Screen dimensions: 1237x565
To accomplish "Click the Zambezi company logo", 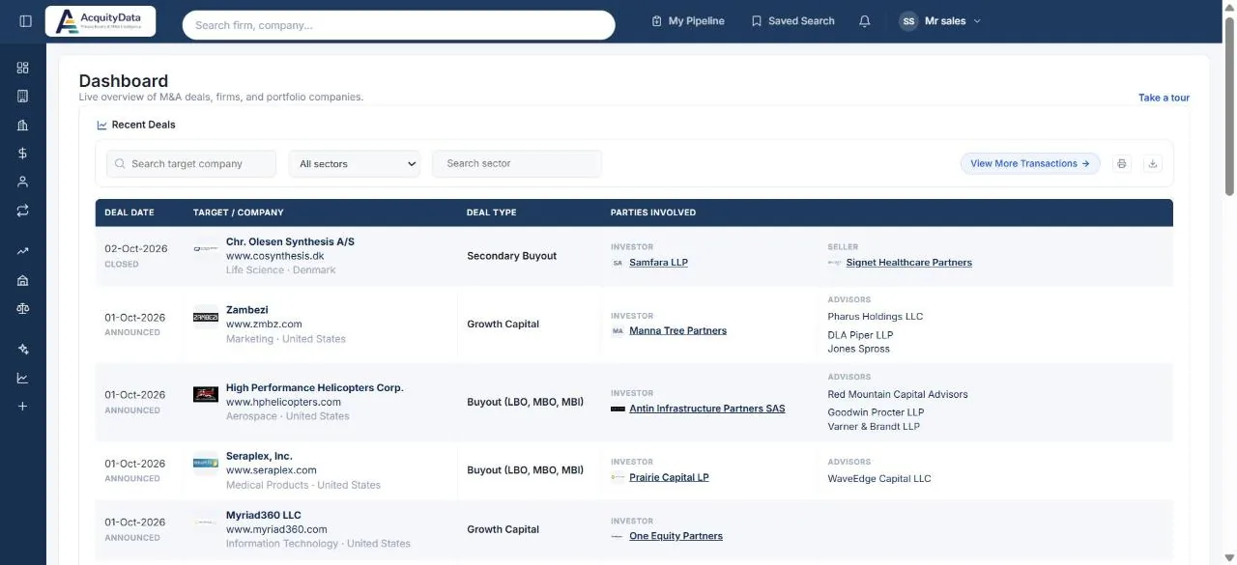I will (x=206, y=317).
